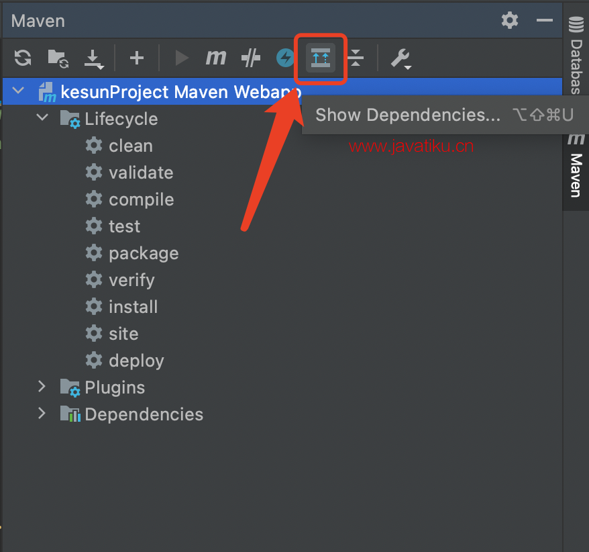Click gear icon beside install

94,306
